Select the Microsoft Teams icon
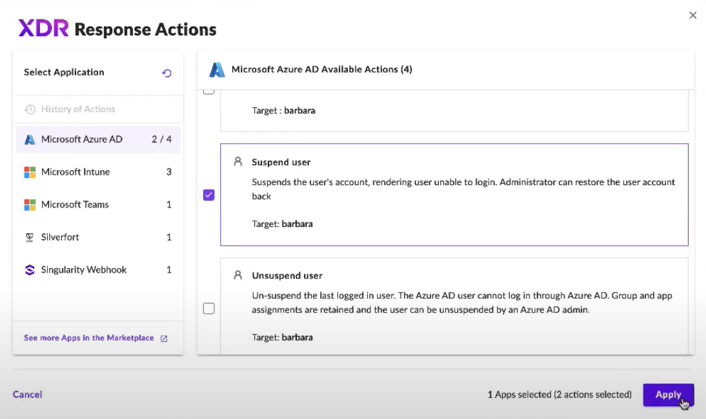This screenshot has height=419, width=706. (28, 204)
